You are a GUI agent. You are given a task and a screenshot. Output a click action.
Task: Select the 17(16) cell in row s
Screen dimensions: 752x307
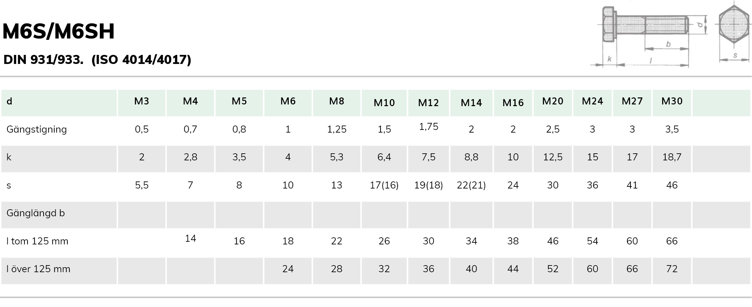384,185
